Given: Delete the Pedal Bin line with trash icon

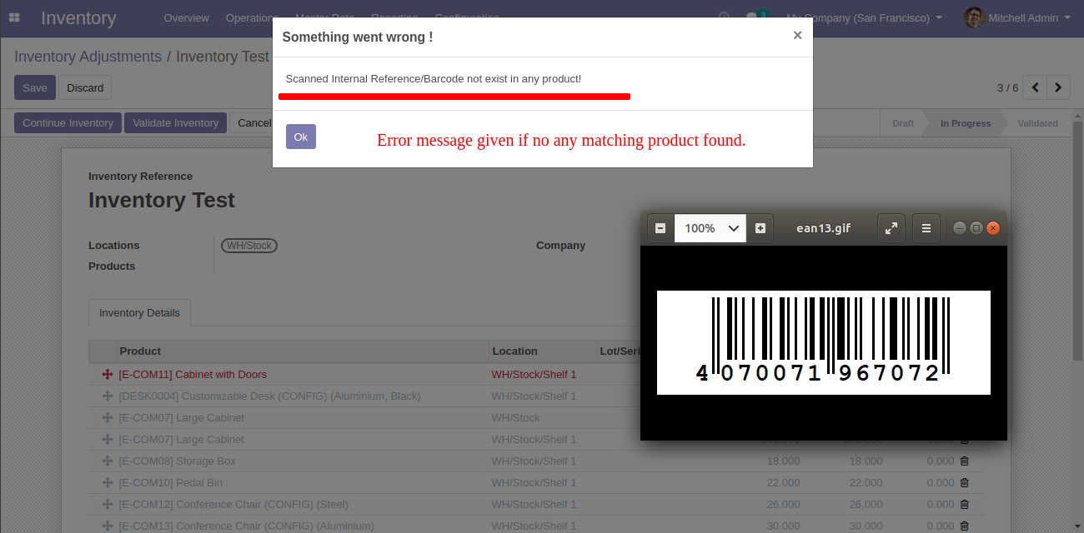Looking at the screenshot, I should (x=965, y=482).
